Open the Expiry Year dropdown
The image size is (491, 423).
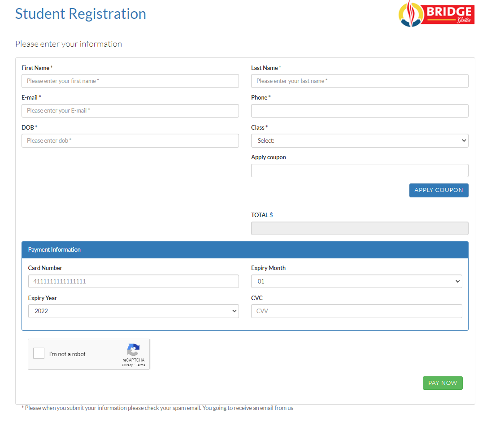pyautogui.click(x=133, y=311)
